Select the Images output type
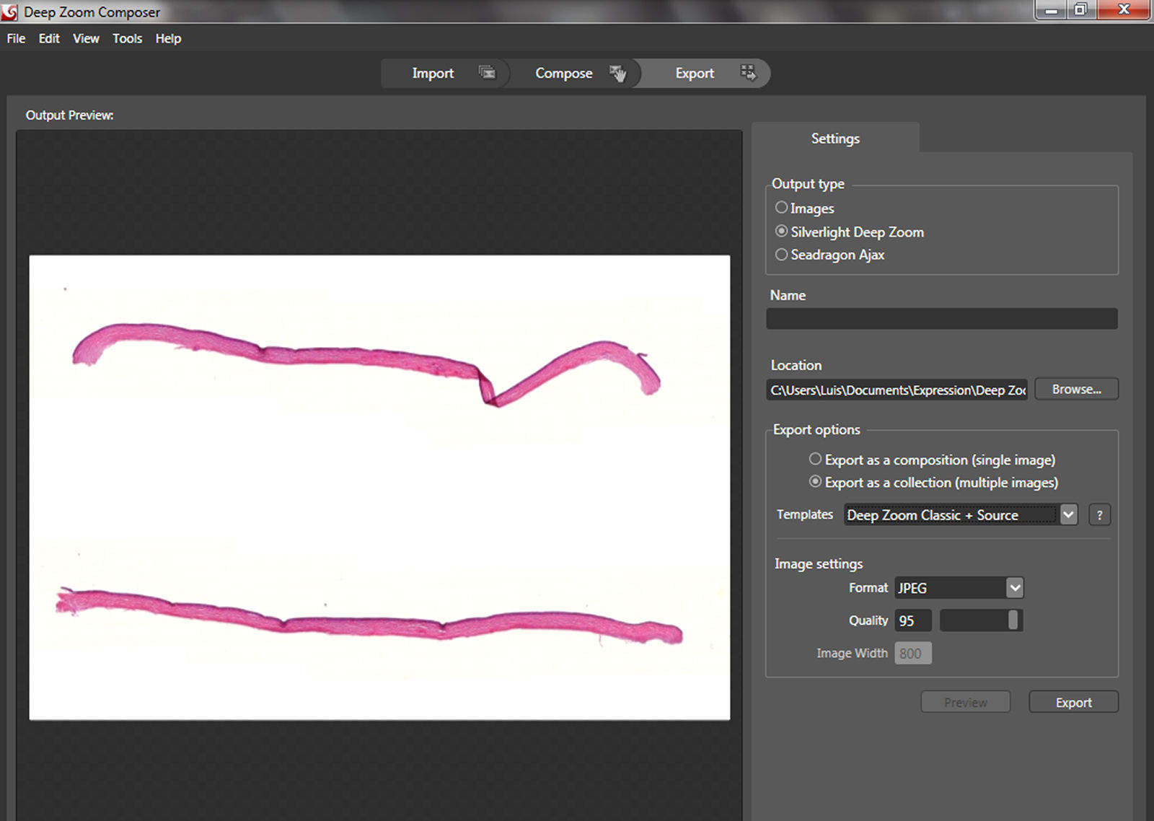The height and width of the screenshot is (821, 1154). pyautogui.click(x=781, y=208)
